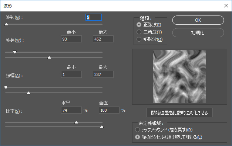
Task: Choose 端のピクセルを繰り返して埋める option
Action: click(x=137, y=137)
